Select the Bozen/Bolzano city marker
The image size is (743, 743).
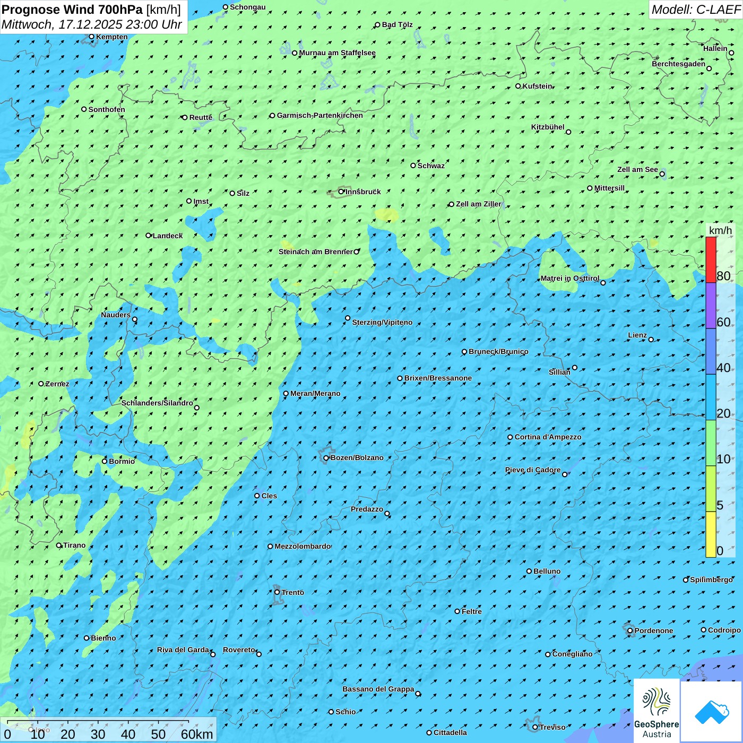coord(326,458)
